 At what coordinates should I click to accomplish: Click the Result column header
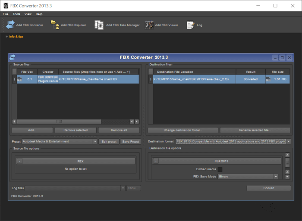click(251, 72)
